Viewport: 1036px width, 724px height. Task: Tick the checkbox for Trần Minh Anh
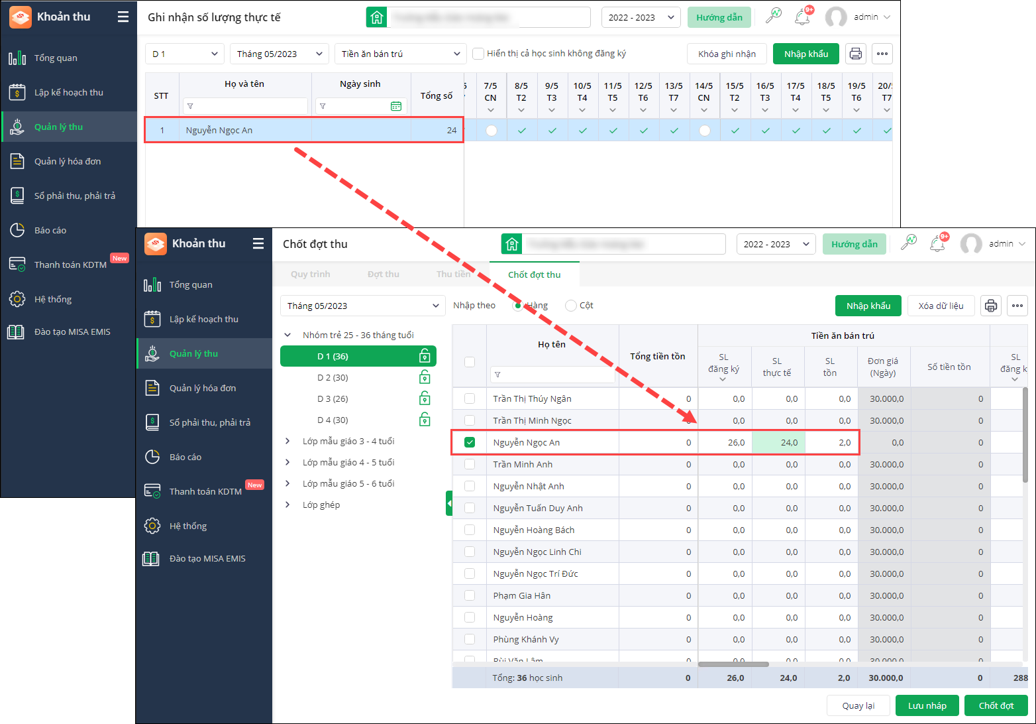(470, 464)
